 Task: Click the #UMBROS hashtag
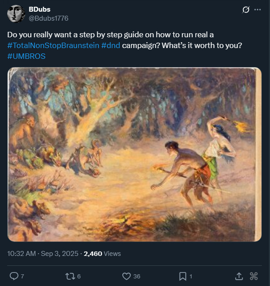[x=27, y=57]
